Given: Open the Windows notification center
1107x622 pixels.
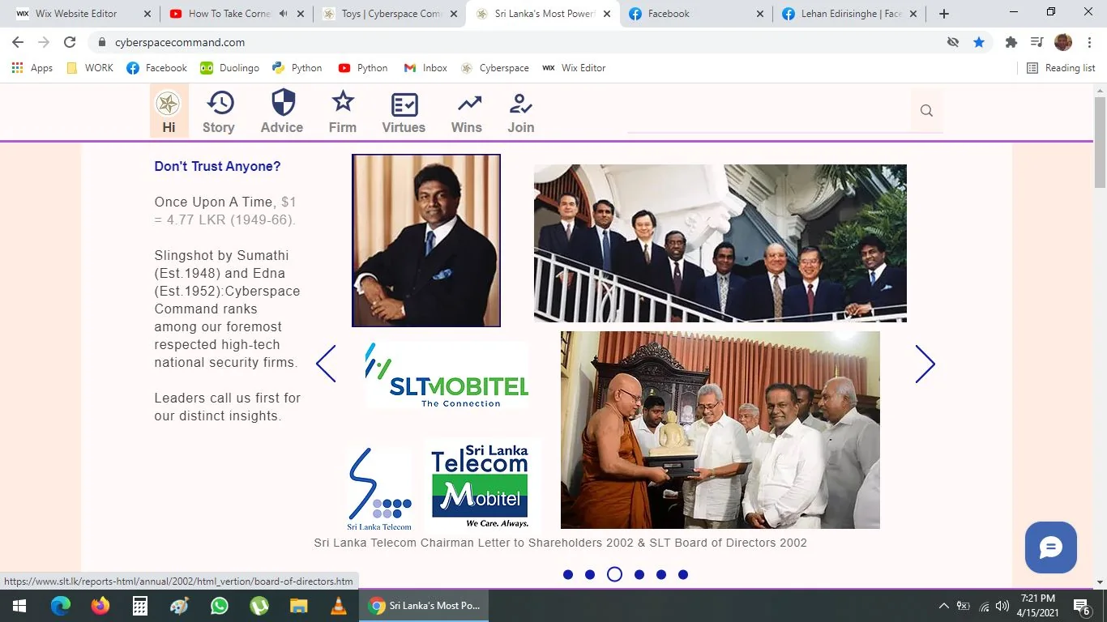Looking at the screenshot, I should [1081, 606].
